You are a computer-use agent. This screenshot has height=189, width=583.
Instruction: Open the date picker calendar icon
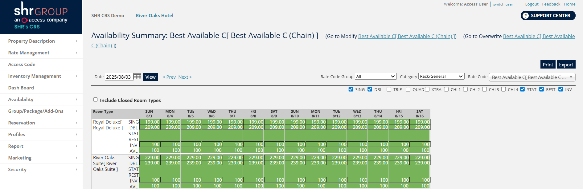137,77
